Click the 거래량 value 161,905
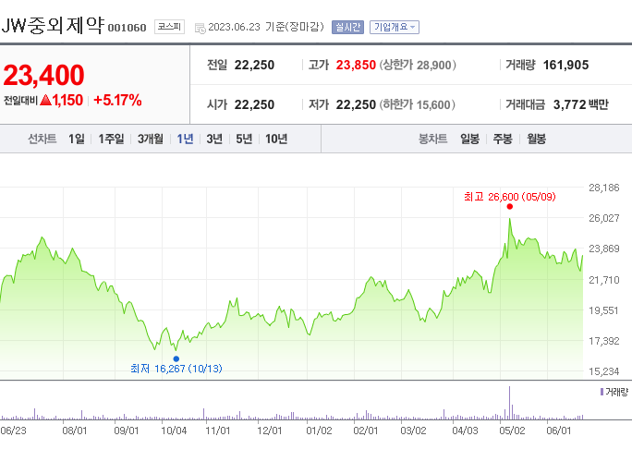This screenshot has width=632, height=449. [x=565, y=65]
